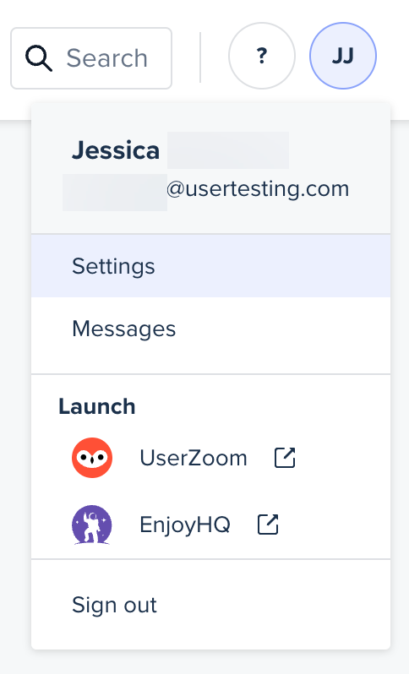Launch EnjoyHQ from the menu

pos(210,525)
